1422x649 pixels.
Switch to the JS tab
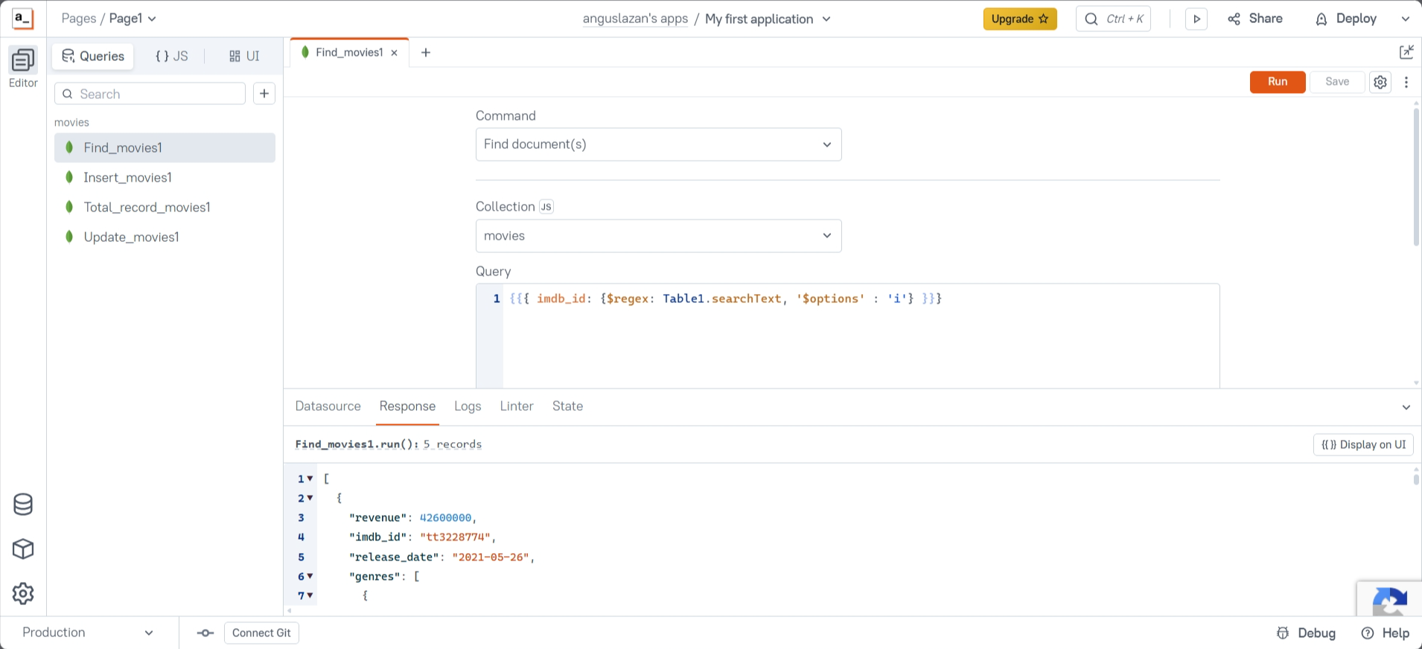172,57
